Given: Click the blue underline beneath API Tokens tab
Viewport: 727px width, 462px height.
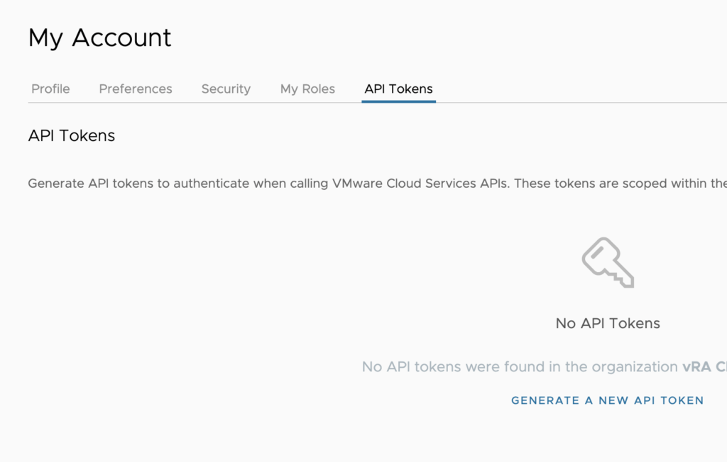Looking at the screenshot, I should tap(398, 101).
